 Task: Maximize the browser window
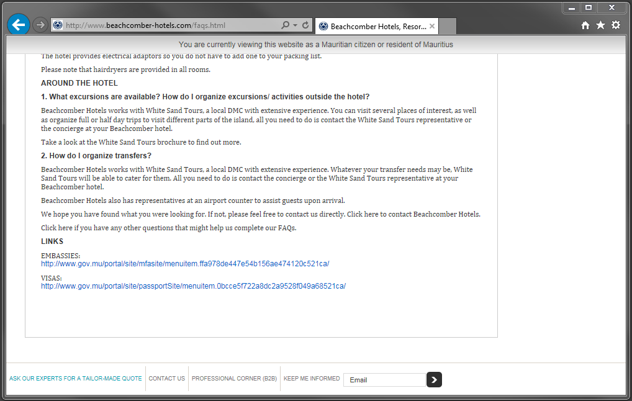tap(589, 7)
